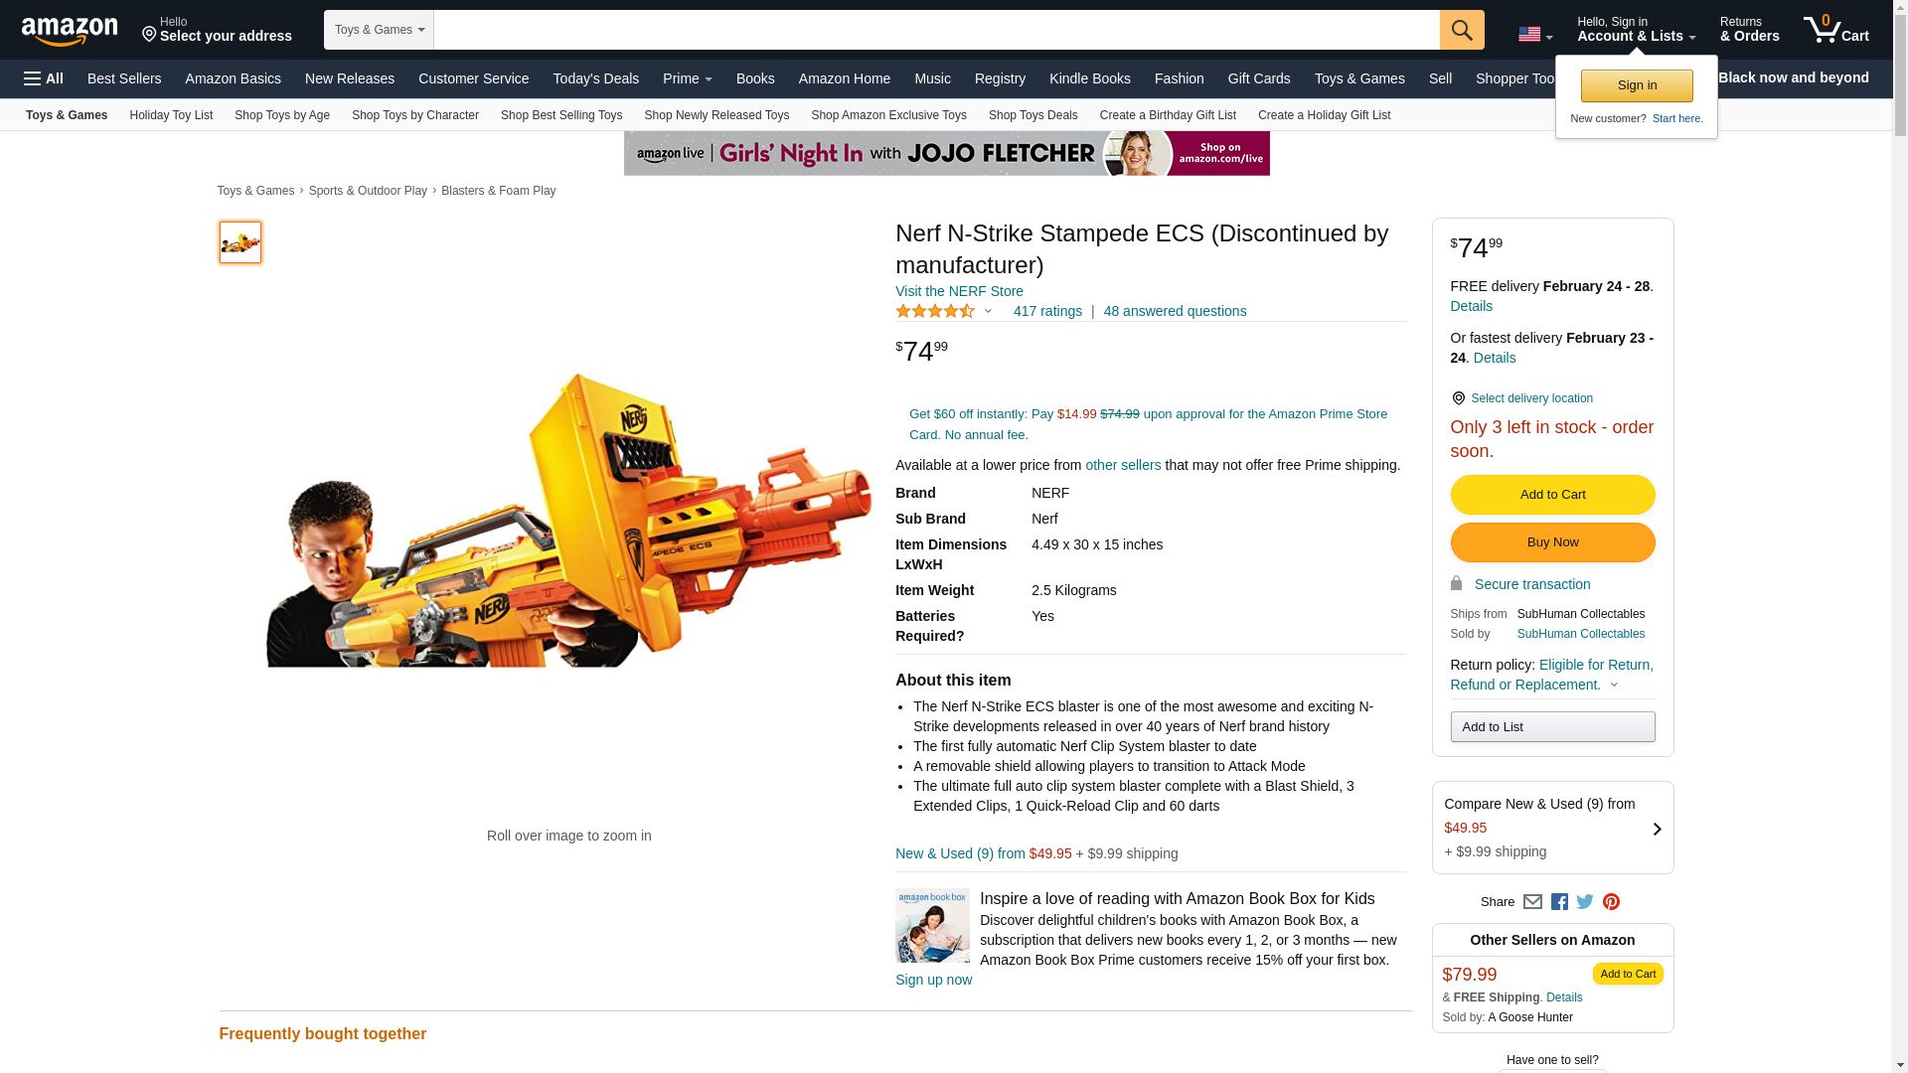Open Today's Deals in navigation bar
This screenshot has width=1908, height=1073.
tap(595, 78)
